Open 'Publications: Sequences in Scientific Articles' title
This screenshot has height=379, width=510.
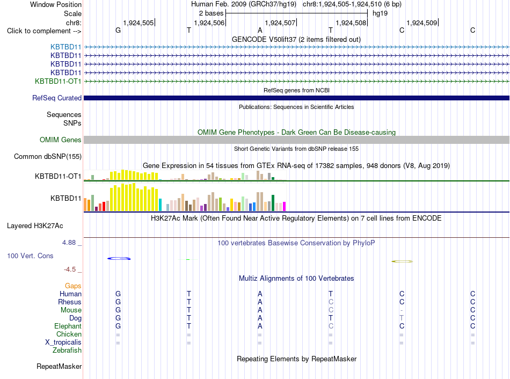(296, 107)
